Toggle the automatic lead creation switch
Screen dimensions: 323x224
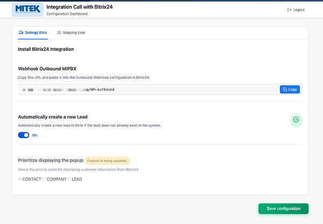pos(24,135)
